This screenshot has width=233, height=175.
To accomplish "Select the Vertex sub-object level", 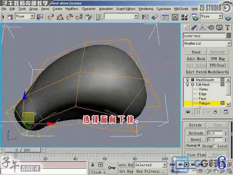I will click(x=203, y=89).
